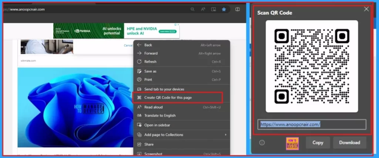Select Back in the context menu
Viewport: 379px width, 158px height.
(x=181, y=45)
